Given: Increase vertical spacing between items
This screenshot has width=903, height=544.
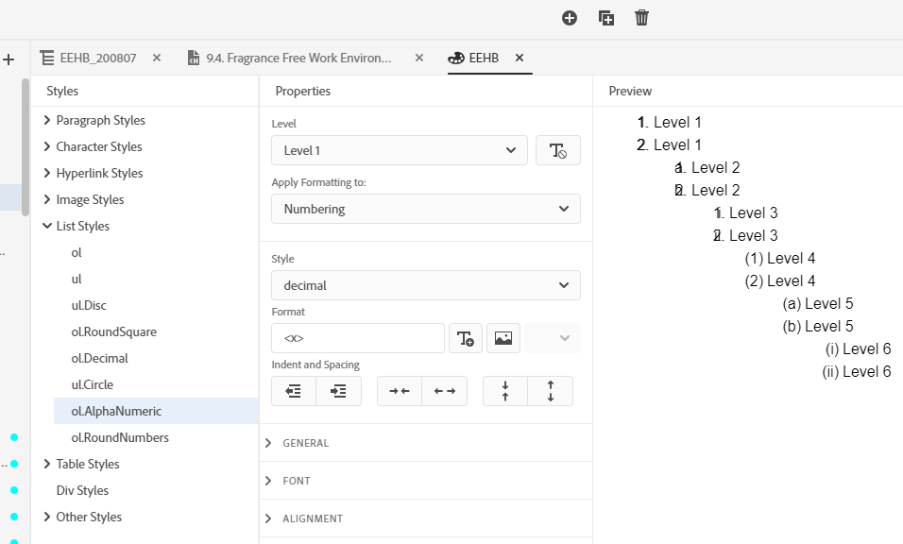Looking at the screenshot, I should pos(550,391).
